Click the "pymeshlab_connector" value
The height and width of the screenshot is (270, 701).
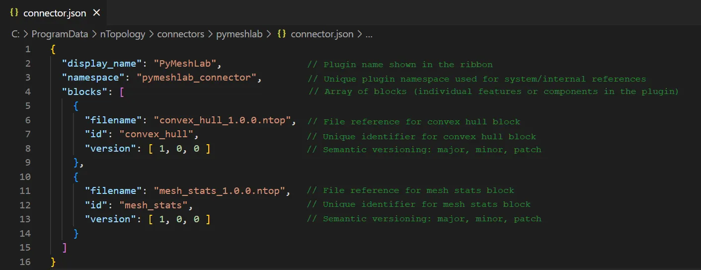click(x=197, y=78)
